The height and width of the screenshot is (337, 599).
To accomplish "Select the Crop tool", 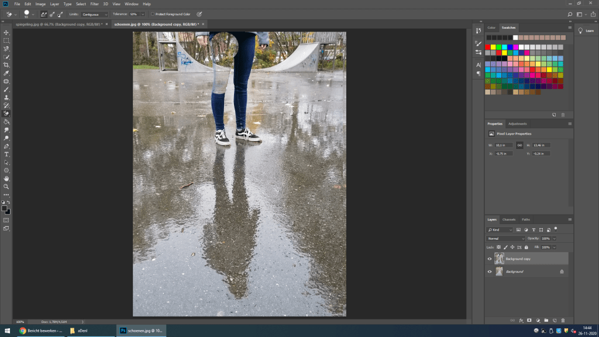I will [6, 65].
